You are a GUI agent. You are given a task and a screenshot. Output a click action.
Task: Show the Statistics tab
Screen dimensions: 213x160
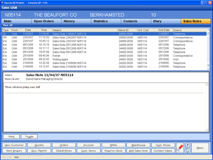tap(106, 21)
